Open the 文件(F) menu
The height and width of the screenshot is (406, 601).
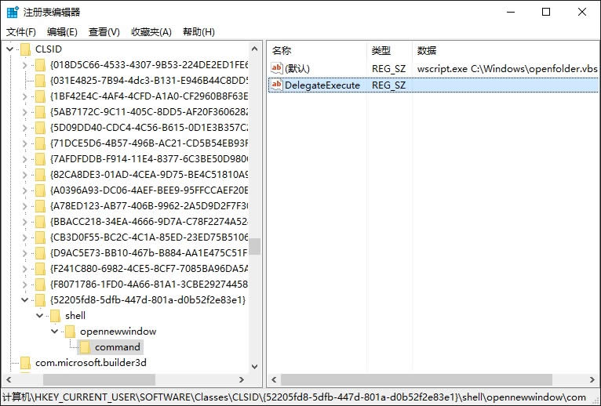tap(21, 32)
